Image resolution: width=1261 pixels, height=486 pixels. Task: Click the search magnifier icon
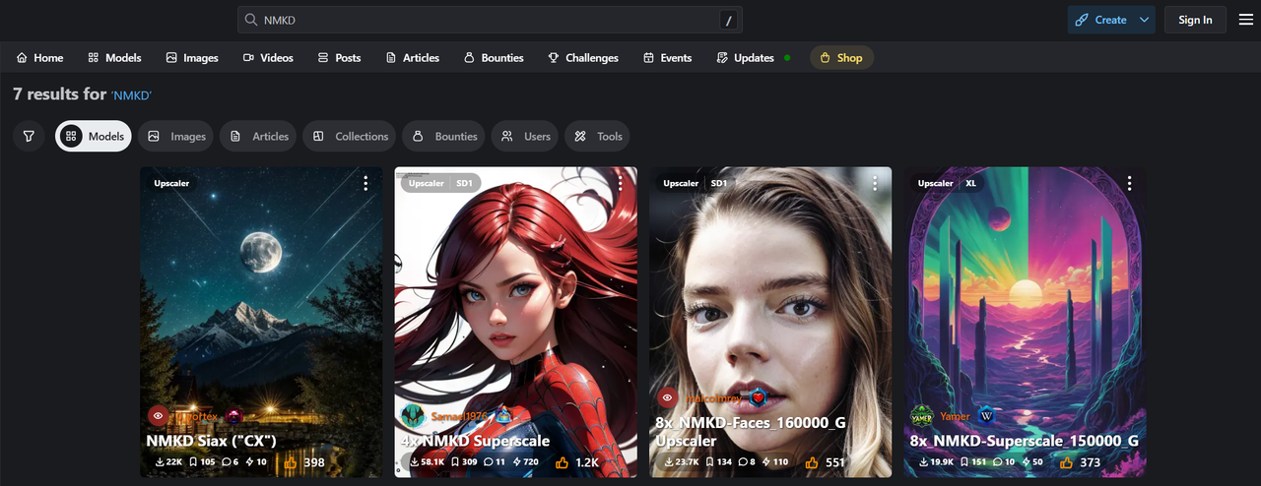coord(251,20)
